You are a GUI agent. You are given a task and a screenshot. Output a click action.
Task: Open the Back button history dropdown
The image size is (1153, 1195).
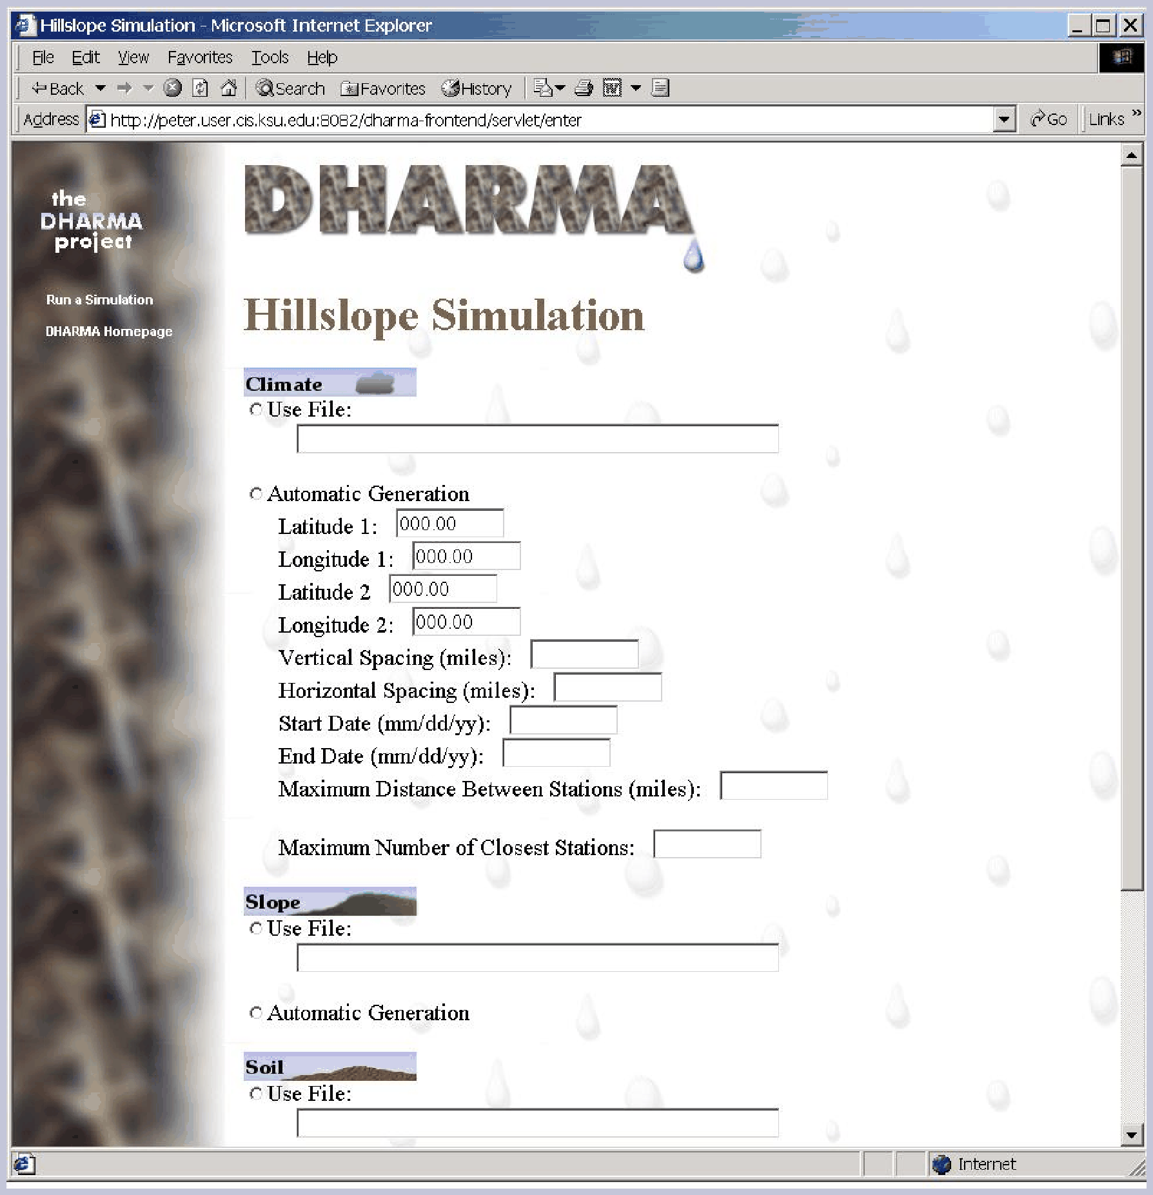pos(101,88)
